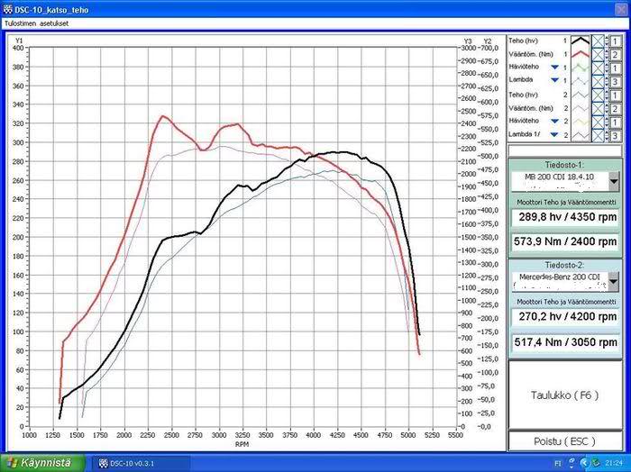Open the Tiedosto-2 file dropdown
The width and height of the screenshot is (631, 472).
click(x=614, y=281)
